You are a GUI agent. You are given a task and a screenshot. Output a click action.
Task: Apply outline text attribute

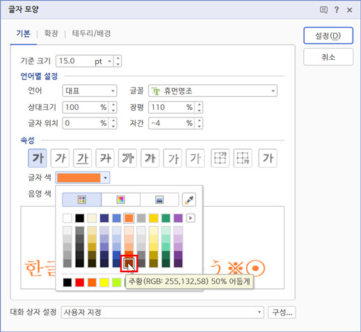(127, 158)
